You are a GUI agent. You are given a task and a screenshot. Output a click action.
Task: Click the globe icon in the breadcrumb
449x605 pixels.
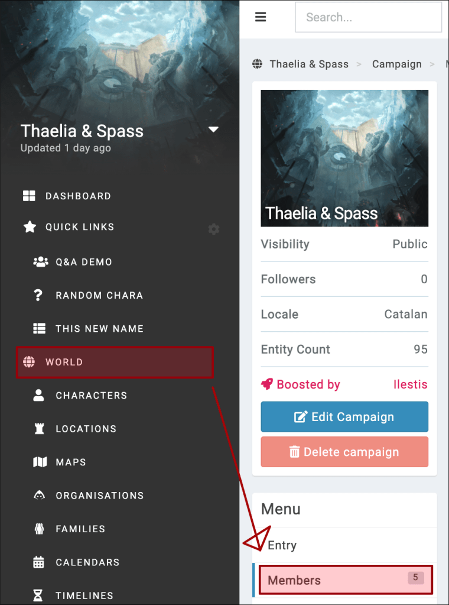pos(257,63)
